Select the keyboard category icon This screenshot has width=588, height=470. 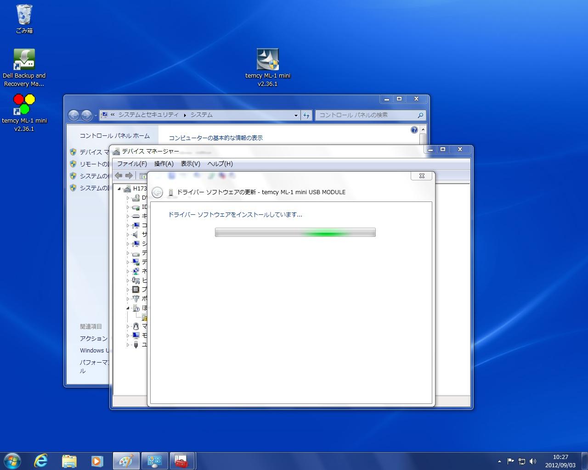(x=136, y=216)
